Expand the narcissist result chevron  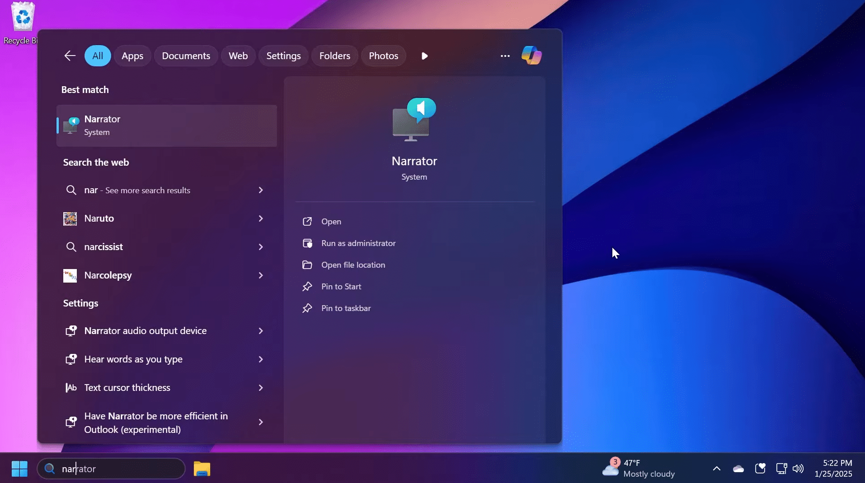tap(261, 247)
